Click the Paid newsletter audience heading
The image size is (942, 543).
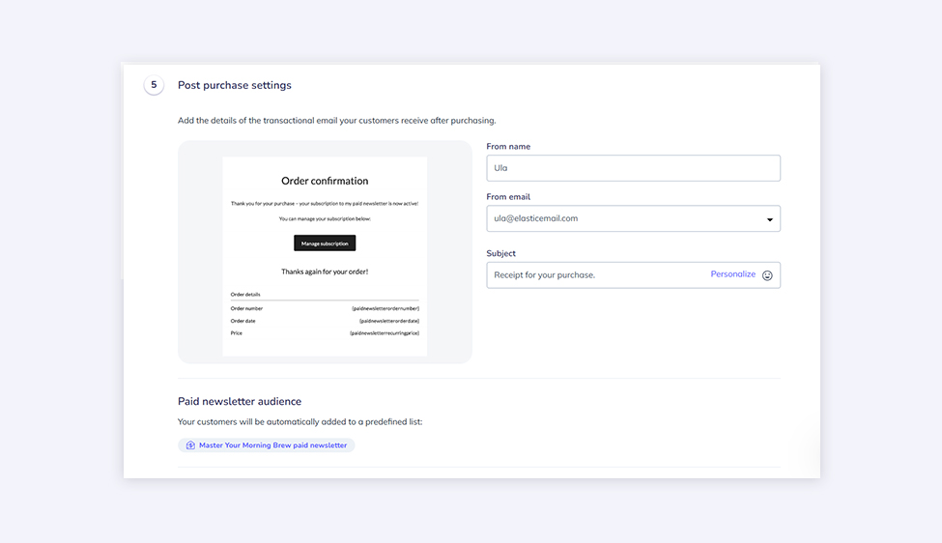coord(239,401)
